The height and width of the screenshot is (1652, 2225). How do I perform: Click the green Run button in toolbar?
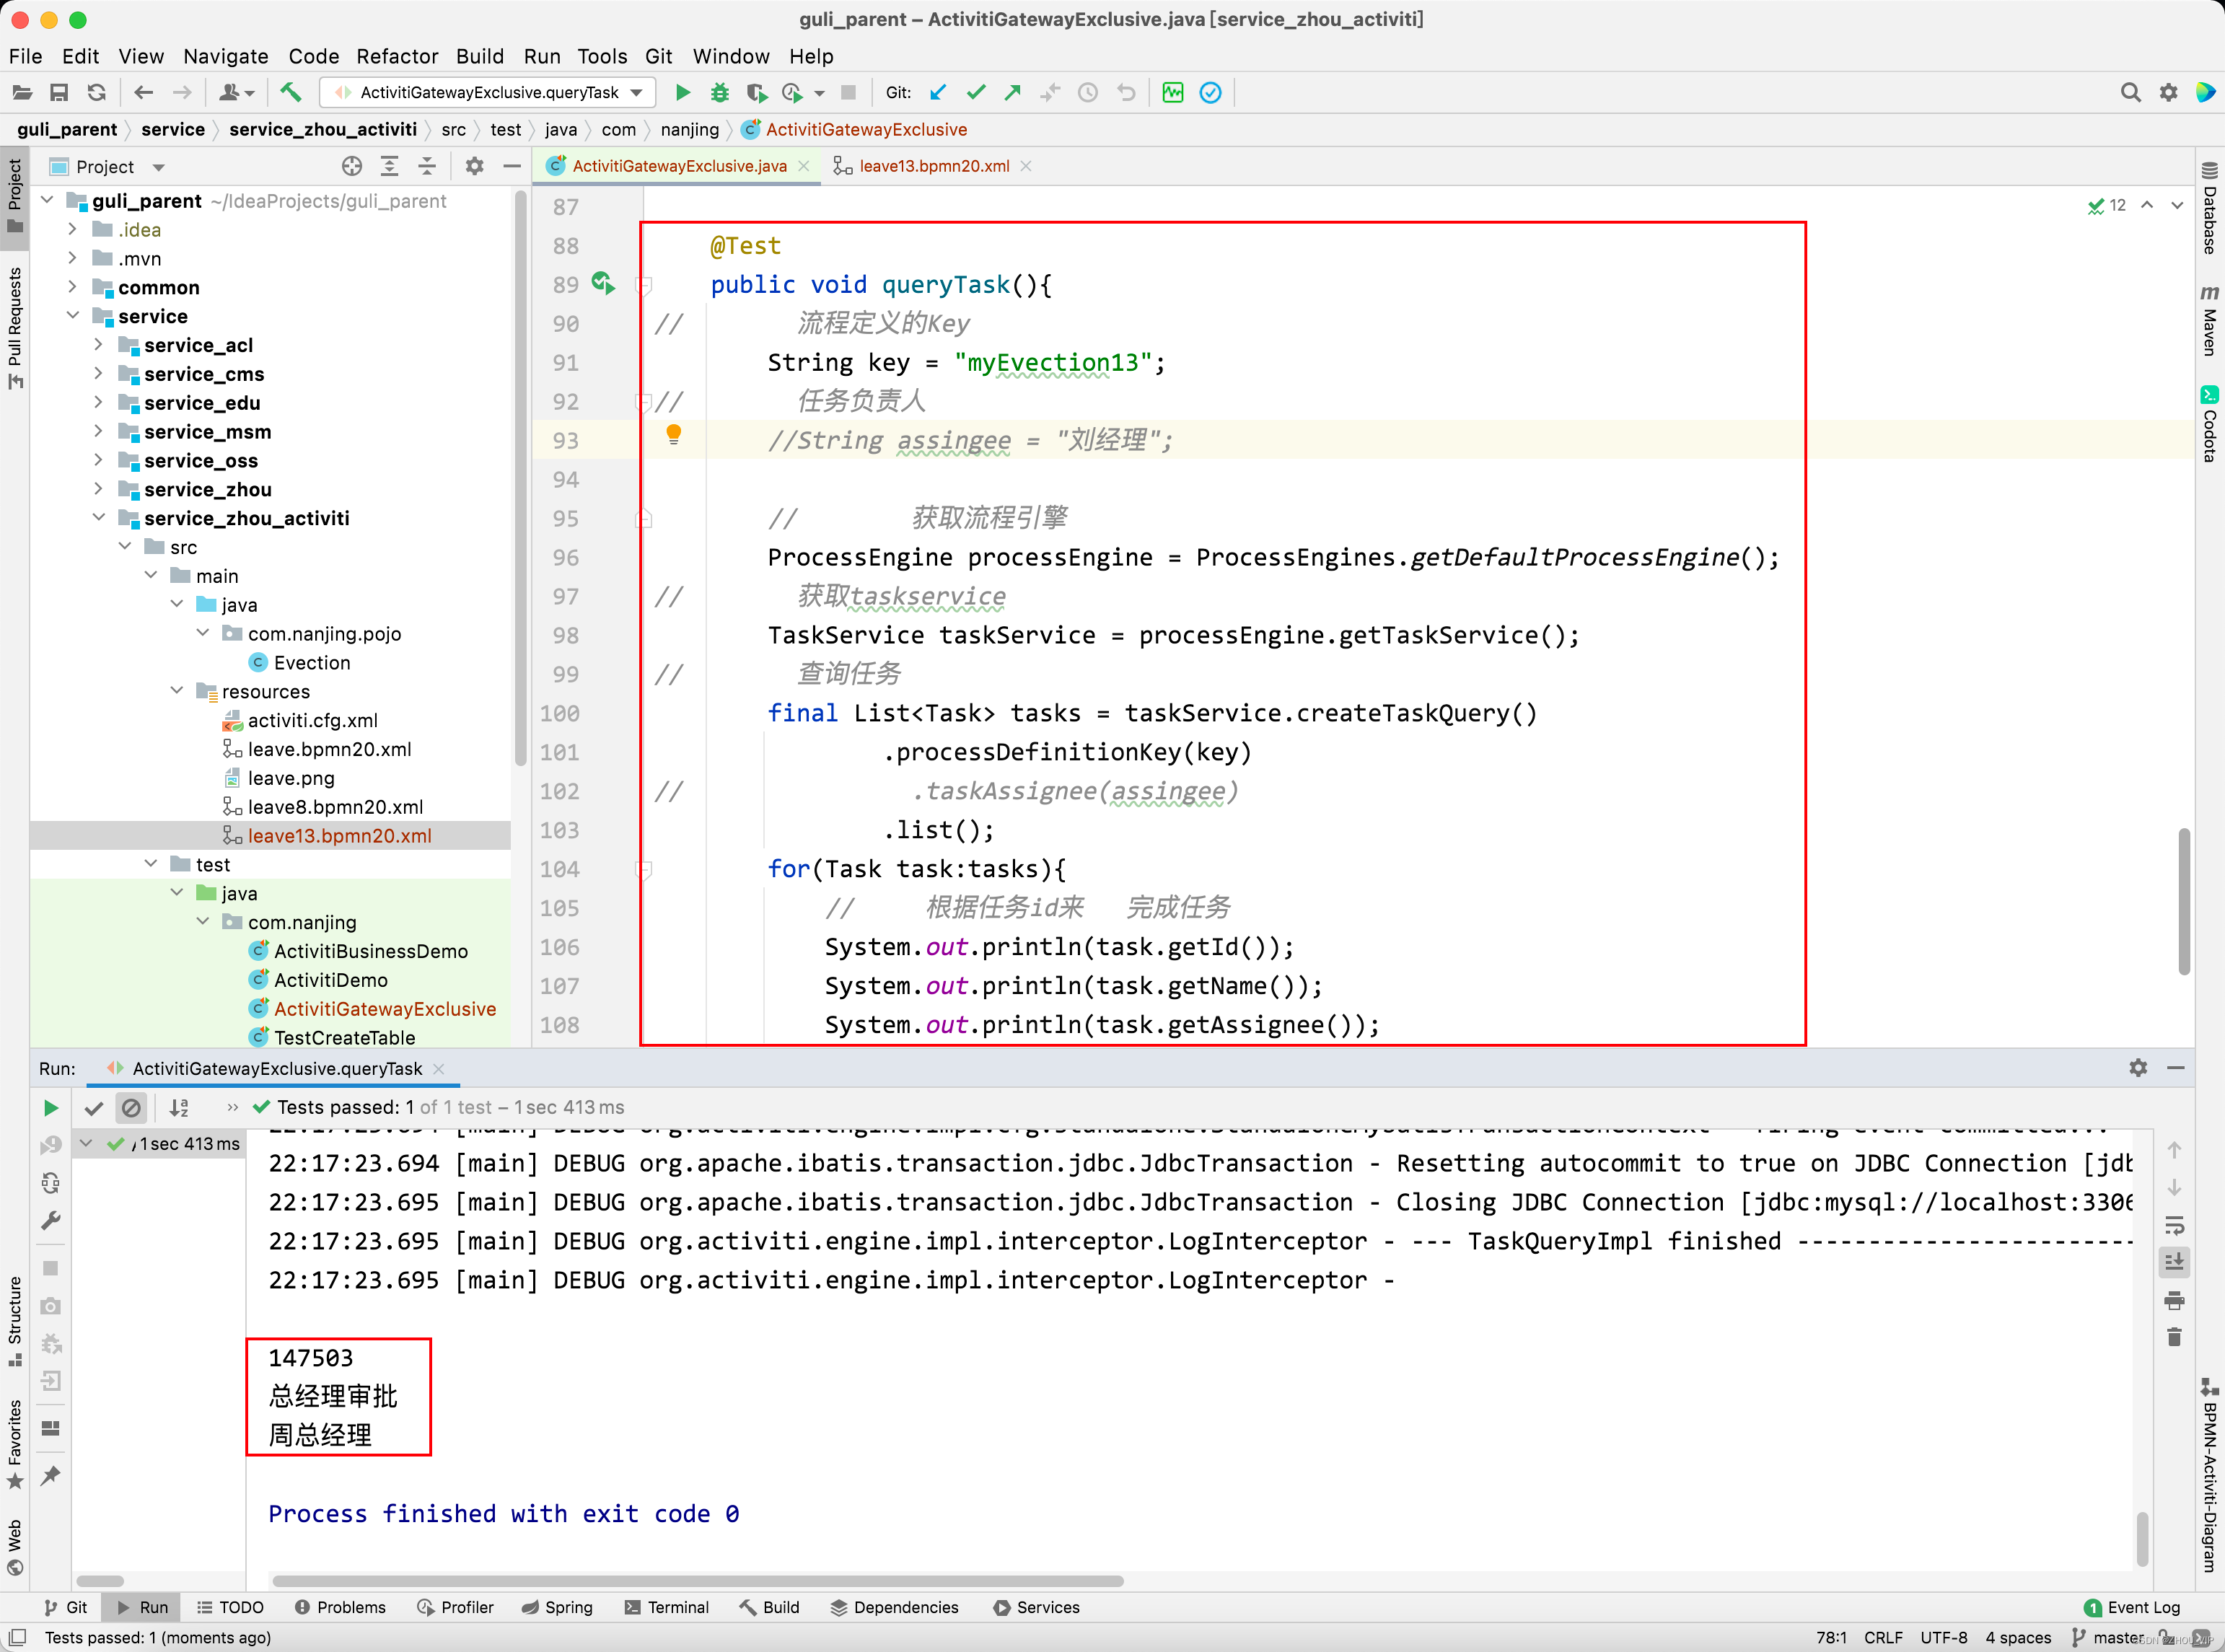point(683,93)
